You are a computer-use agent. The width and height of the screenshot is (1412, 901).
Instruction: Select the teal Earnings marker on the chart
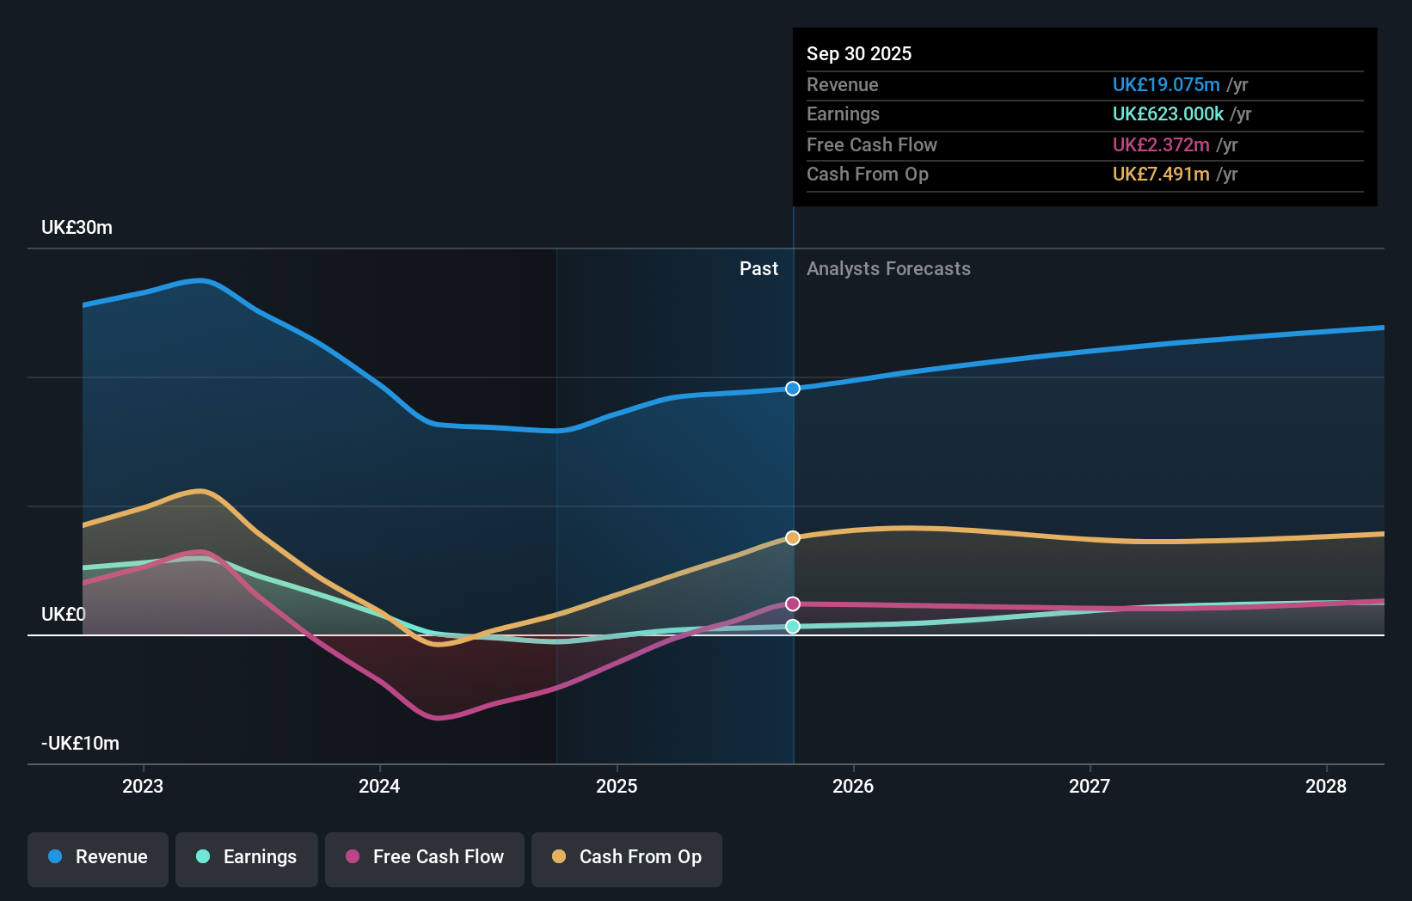pyautogui.click(x=791, y=626)
